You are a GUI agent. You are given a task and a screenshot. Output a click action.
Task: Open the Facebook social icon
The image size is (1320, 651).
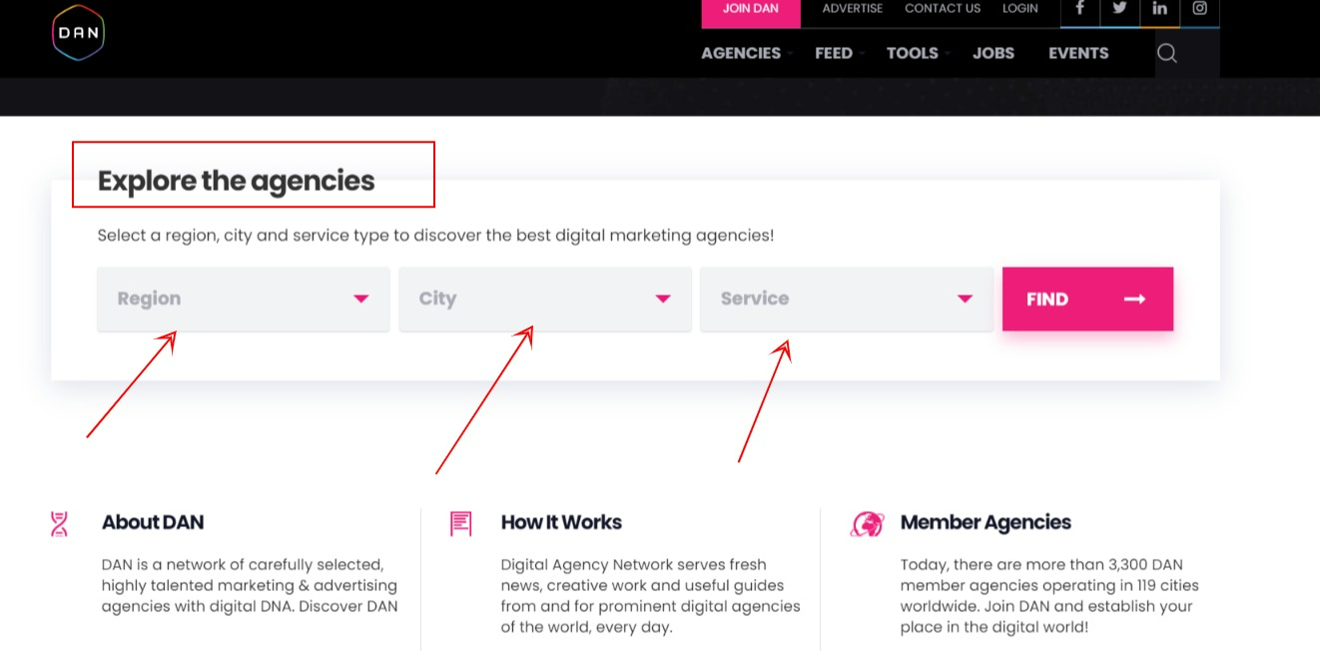coord(1079,8)
